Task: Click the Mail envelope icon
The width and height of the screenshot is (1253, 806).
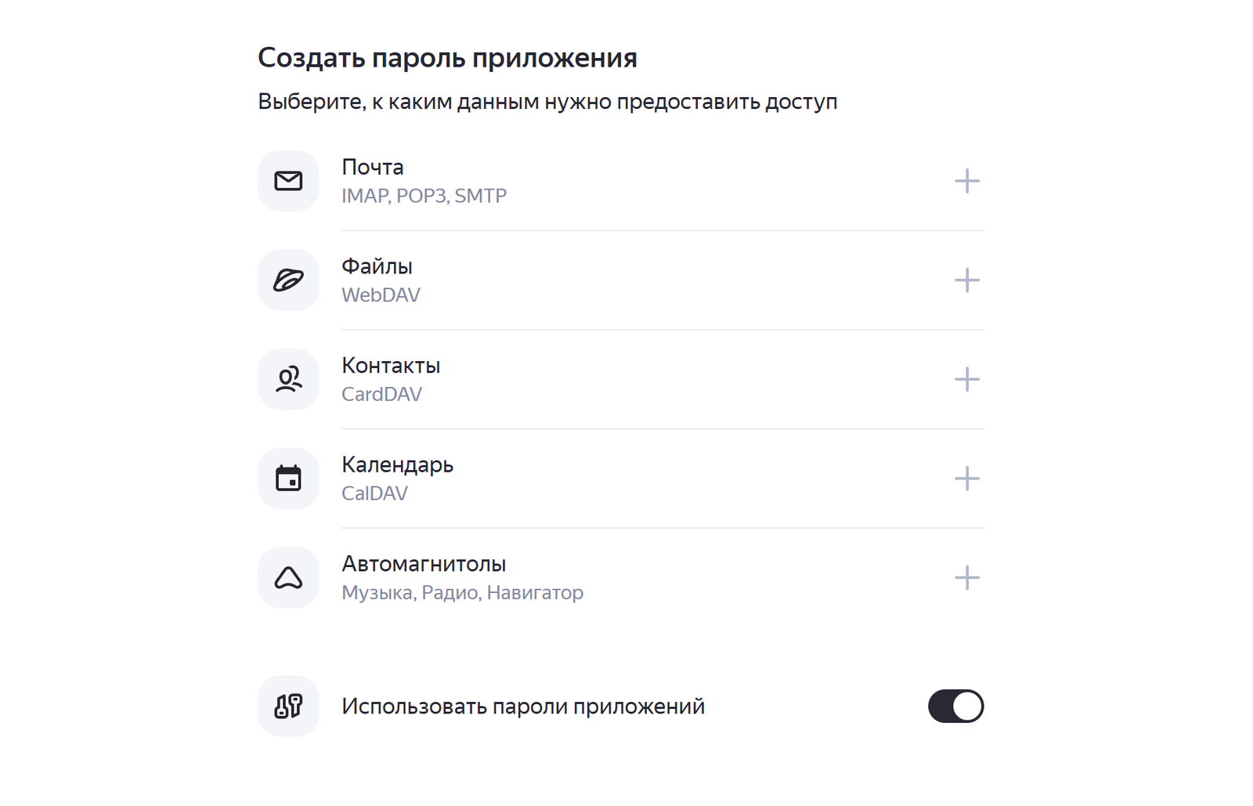Action: [x=288, y=181]
